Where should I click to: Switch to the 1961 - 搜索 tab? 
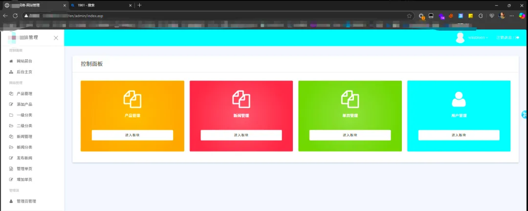101,5
